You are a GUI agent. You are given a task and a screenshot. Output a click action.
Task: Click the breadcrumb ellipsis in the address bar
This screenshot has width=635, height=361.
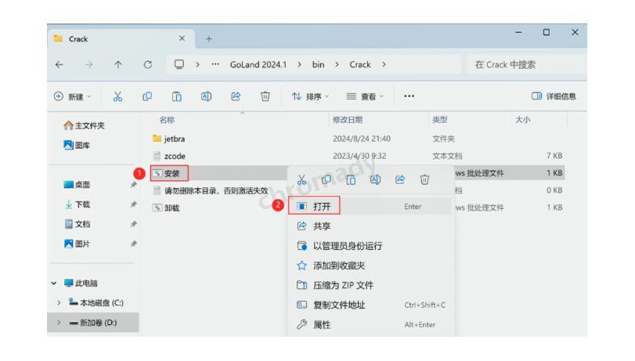click(x=215, y=64)
